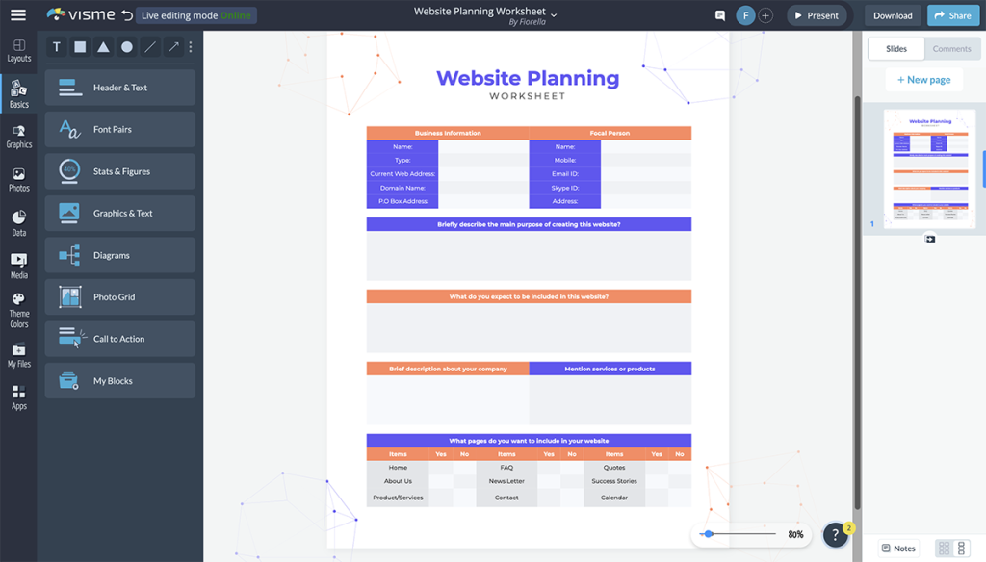The width and height of the screenshot is (986, 562).
Task: Switch to the Comments tab
Action: [x=951, y=48]
